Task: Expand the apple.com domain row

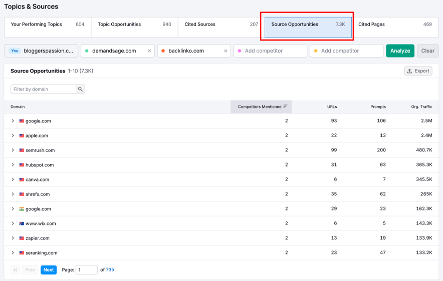Action: click(x=13, y=135)
